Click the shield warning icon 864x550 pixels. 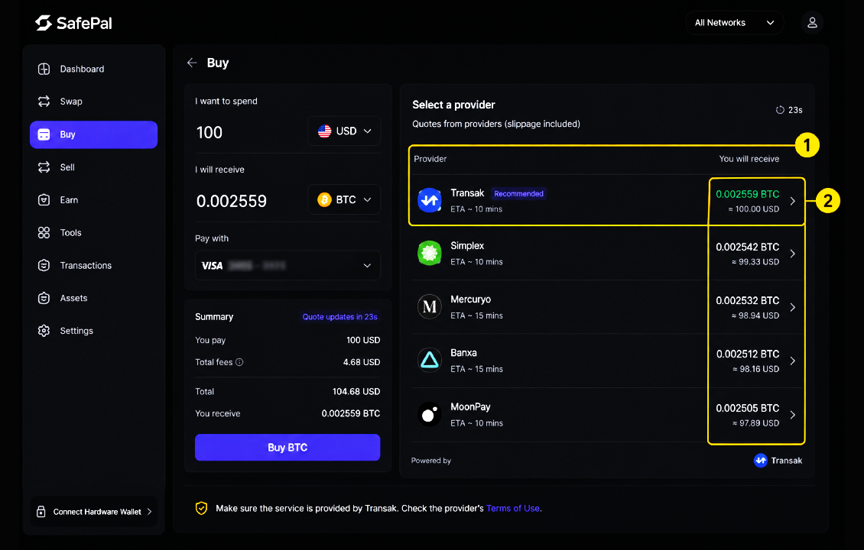pos(202,508)
